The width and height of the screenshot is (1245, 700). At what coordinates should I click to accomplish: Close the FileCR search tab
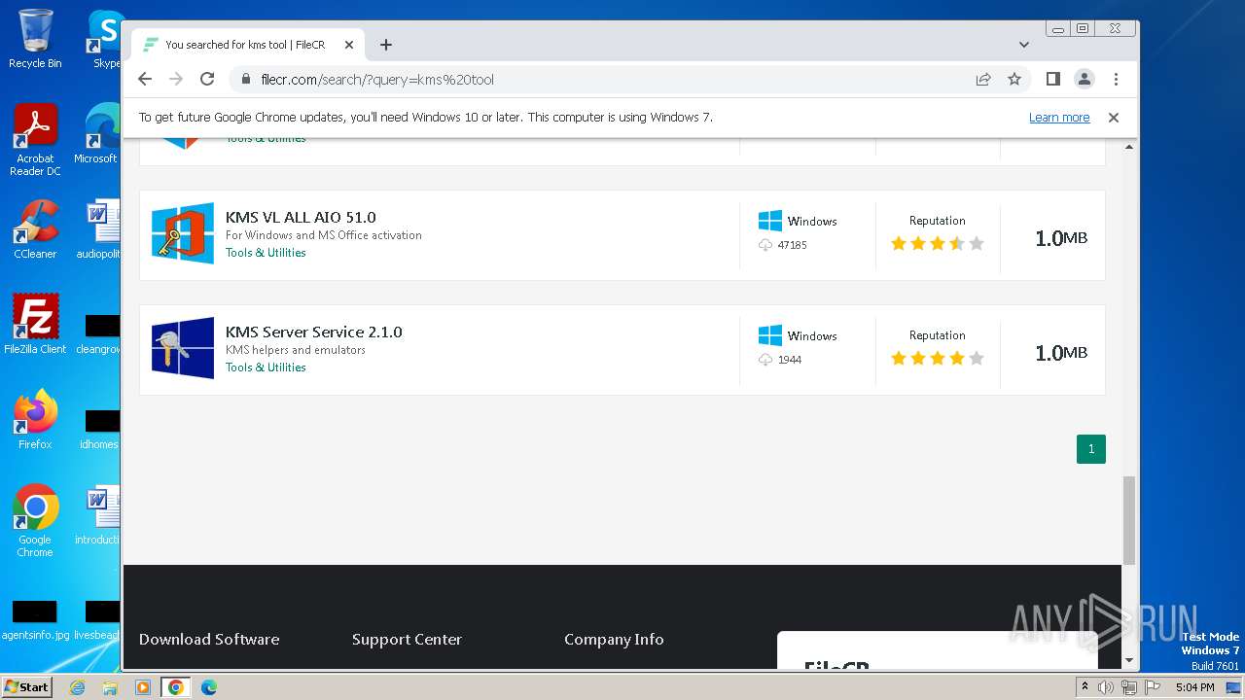(349, 45)
